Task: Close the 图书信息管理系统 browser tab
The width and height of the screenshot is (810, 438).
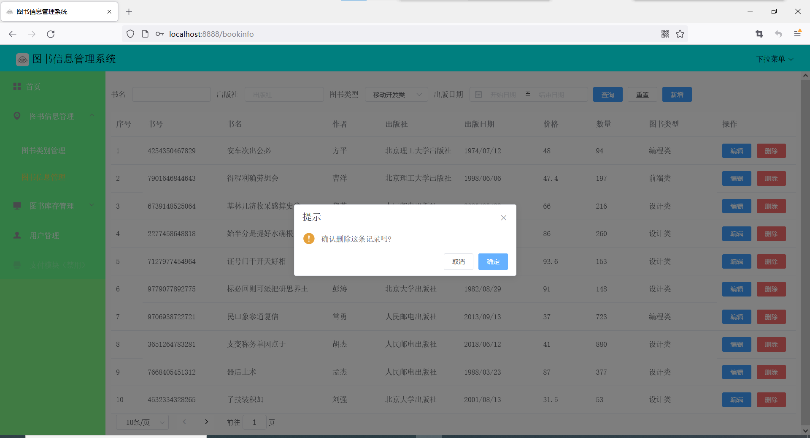Action: pos(109,12)
